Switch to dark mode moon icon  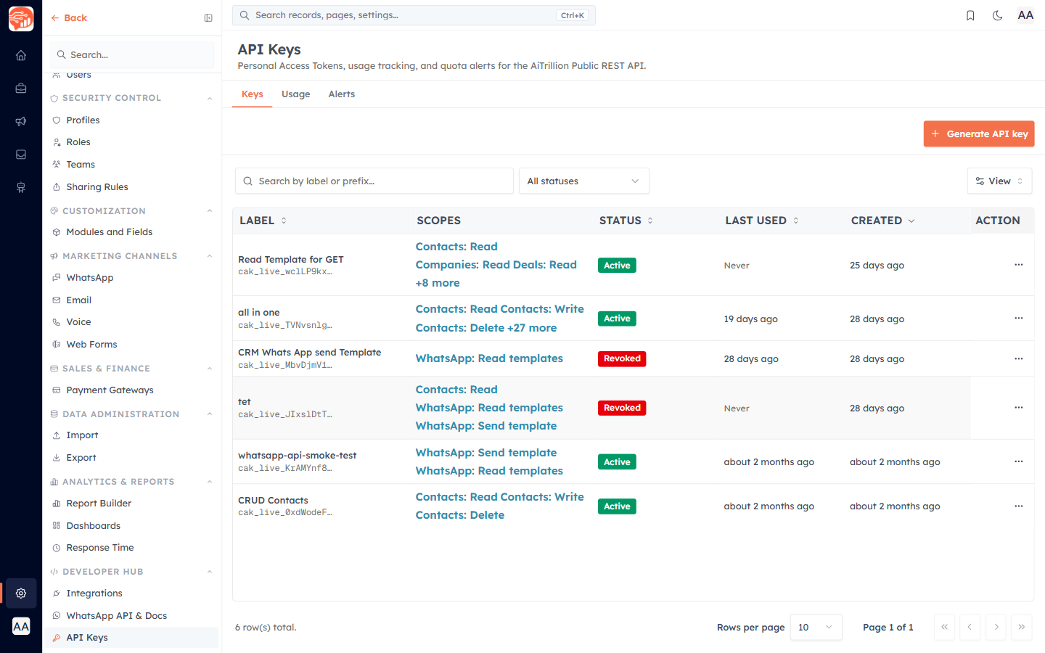click(x=998, y=15)
